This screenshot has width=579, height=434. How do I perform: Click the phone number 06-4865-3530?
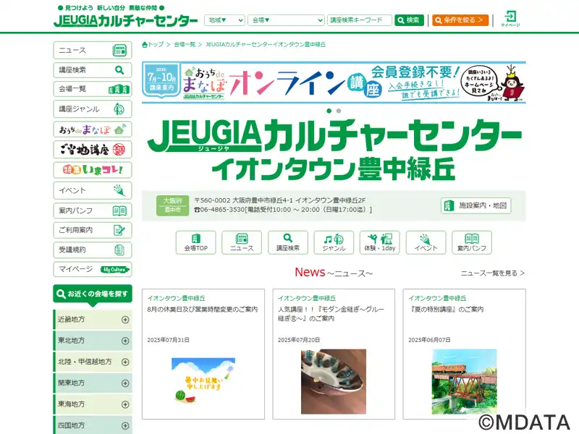[x=223, y=210]
